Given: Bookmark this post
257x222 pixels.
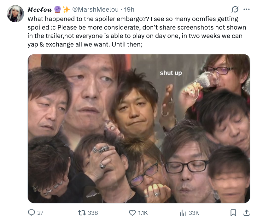Looking at the screenshot, I should click(233, 213).
